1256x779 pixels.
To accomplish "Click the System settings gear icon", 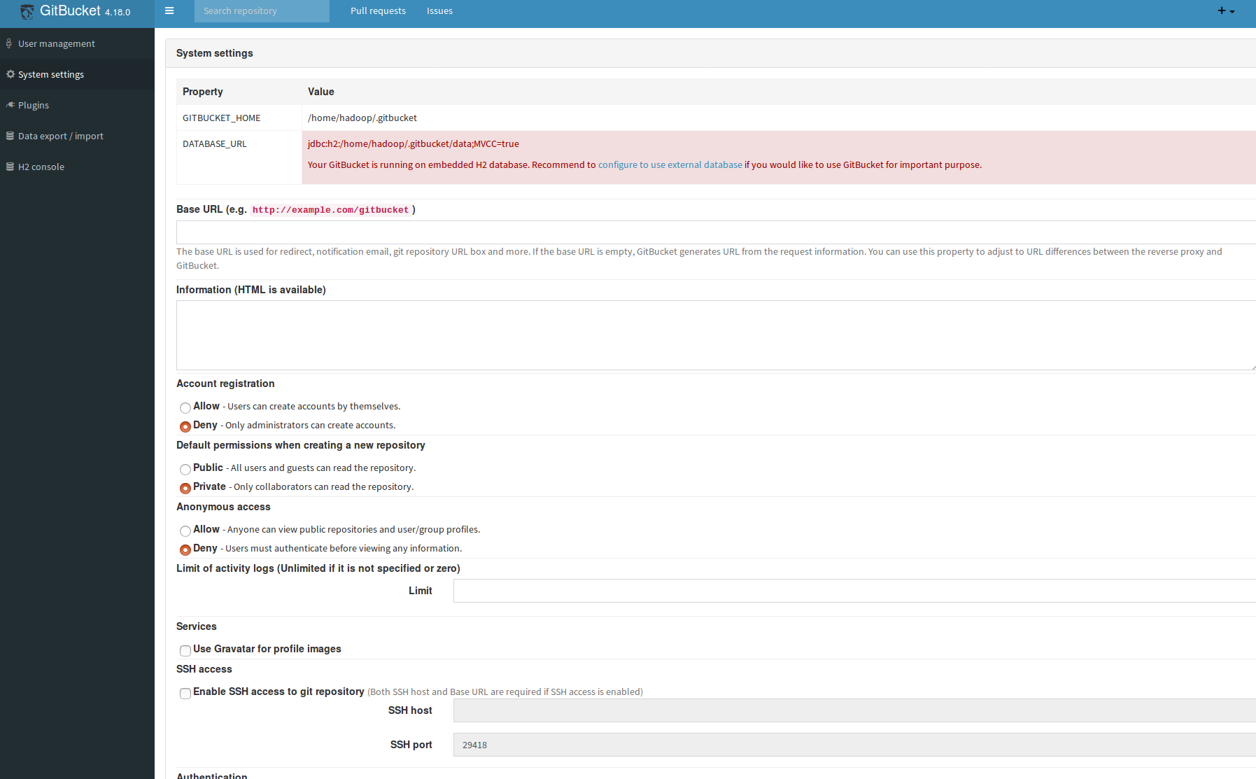I will tap(10, 74).
